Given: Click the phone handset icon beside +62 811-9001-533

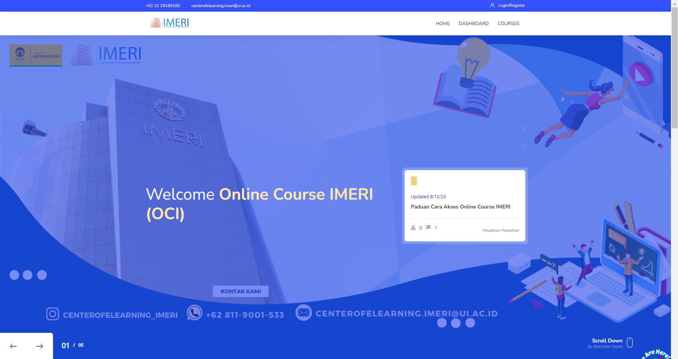Looking at the screenshot, I should point(194,313).
